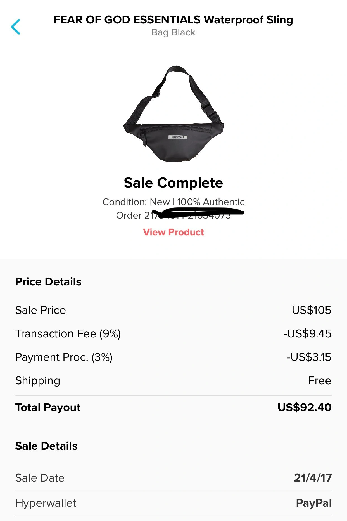The image size is (347, 521).
Task: Click the FEAR OF GOD ESSENTIALS title
Action: [x=173, y=20]
